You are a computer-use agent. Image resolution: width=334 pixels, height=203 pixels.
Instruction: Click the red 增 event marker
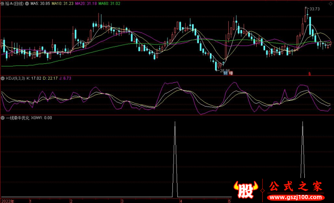point(230,73)
